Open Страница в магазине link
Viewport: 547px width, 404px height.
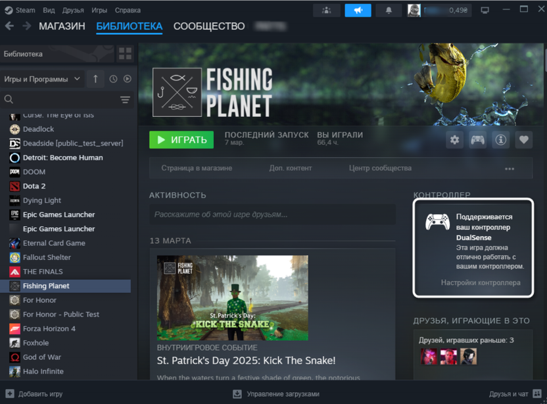tap(197, 168)
